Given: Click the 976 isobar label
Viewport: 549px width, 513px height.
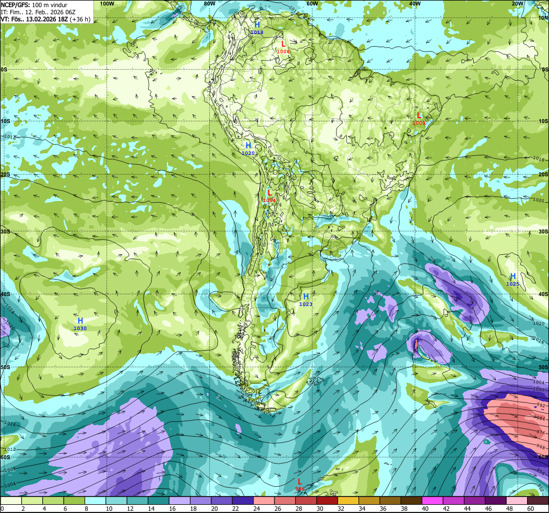Looking at the screenshot, I should (541, 433).
